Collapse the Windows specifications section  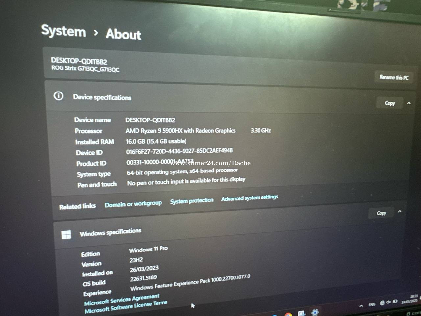click(400, 211)
